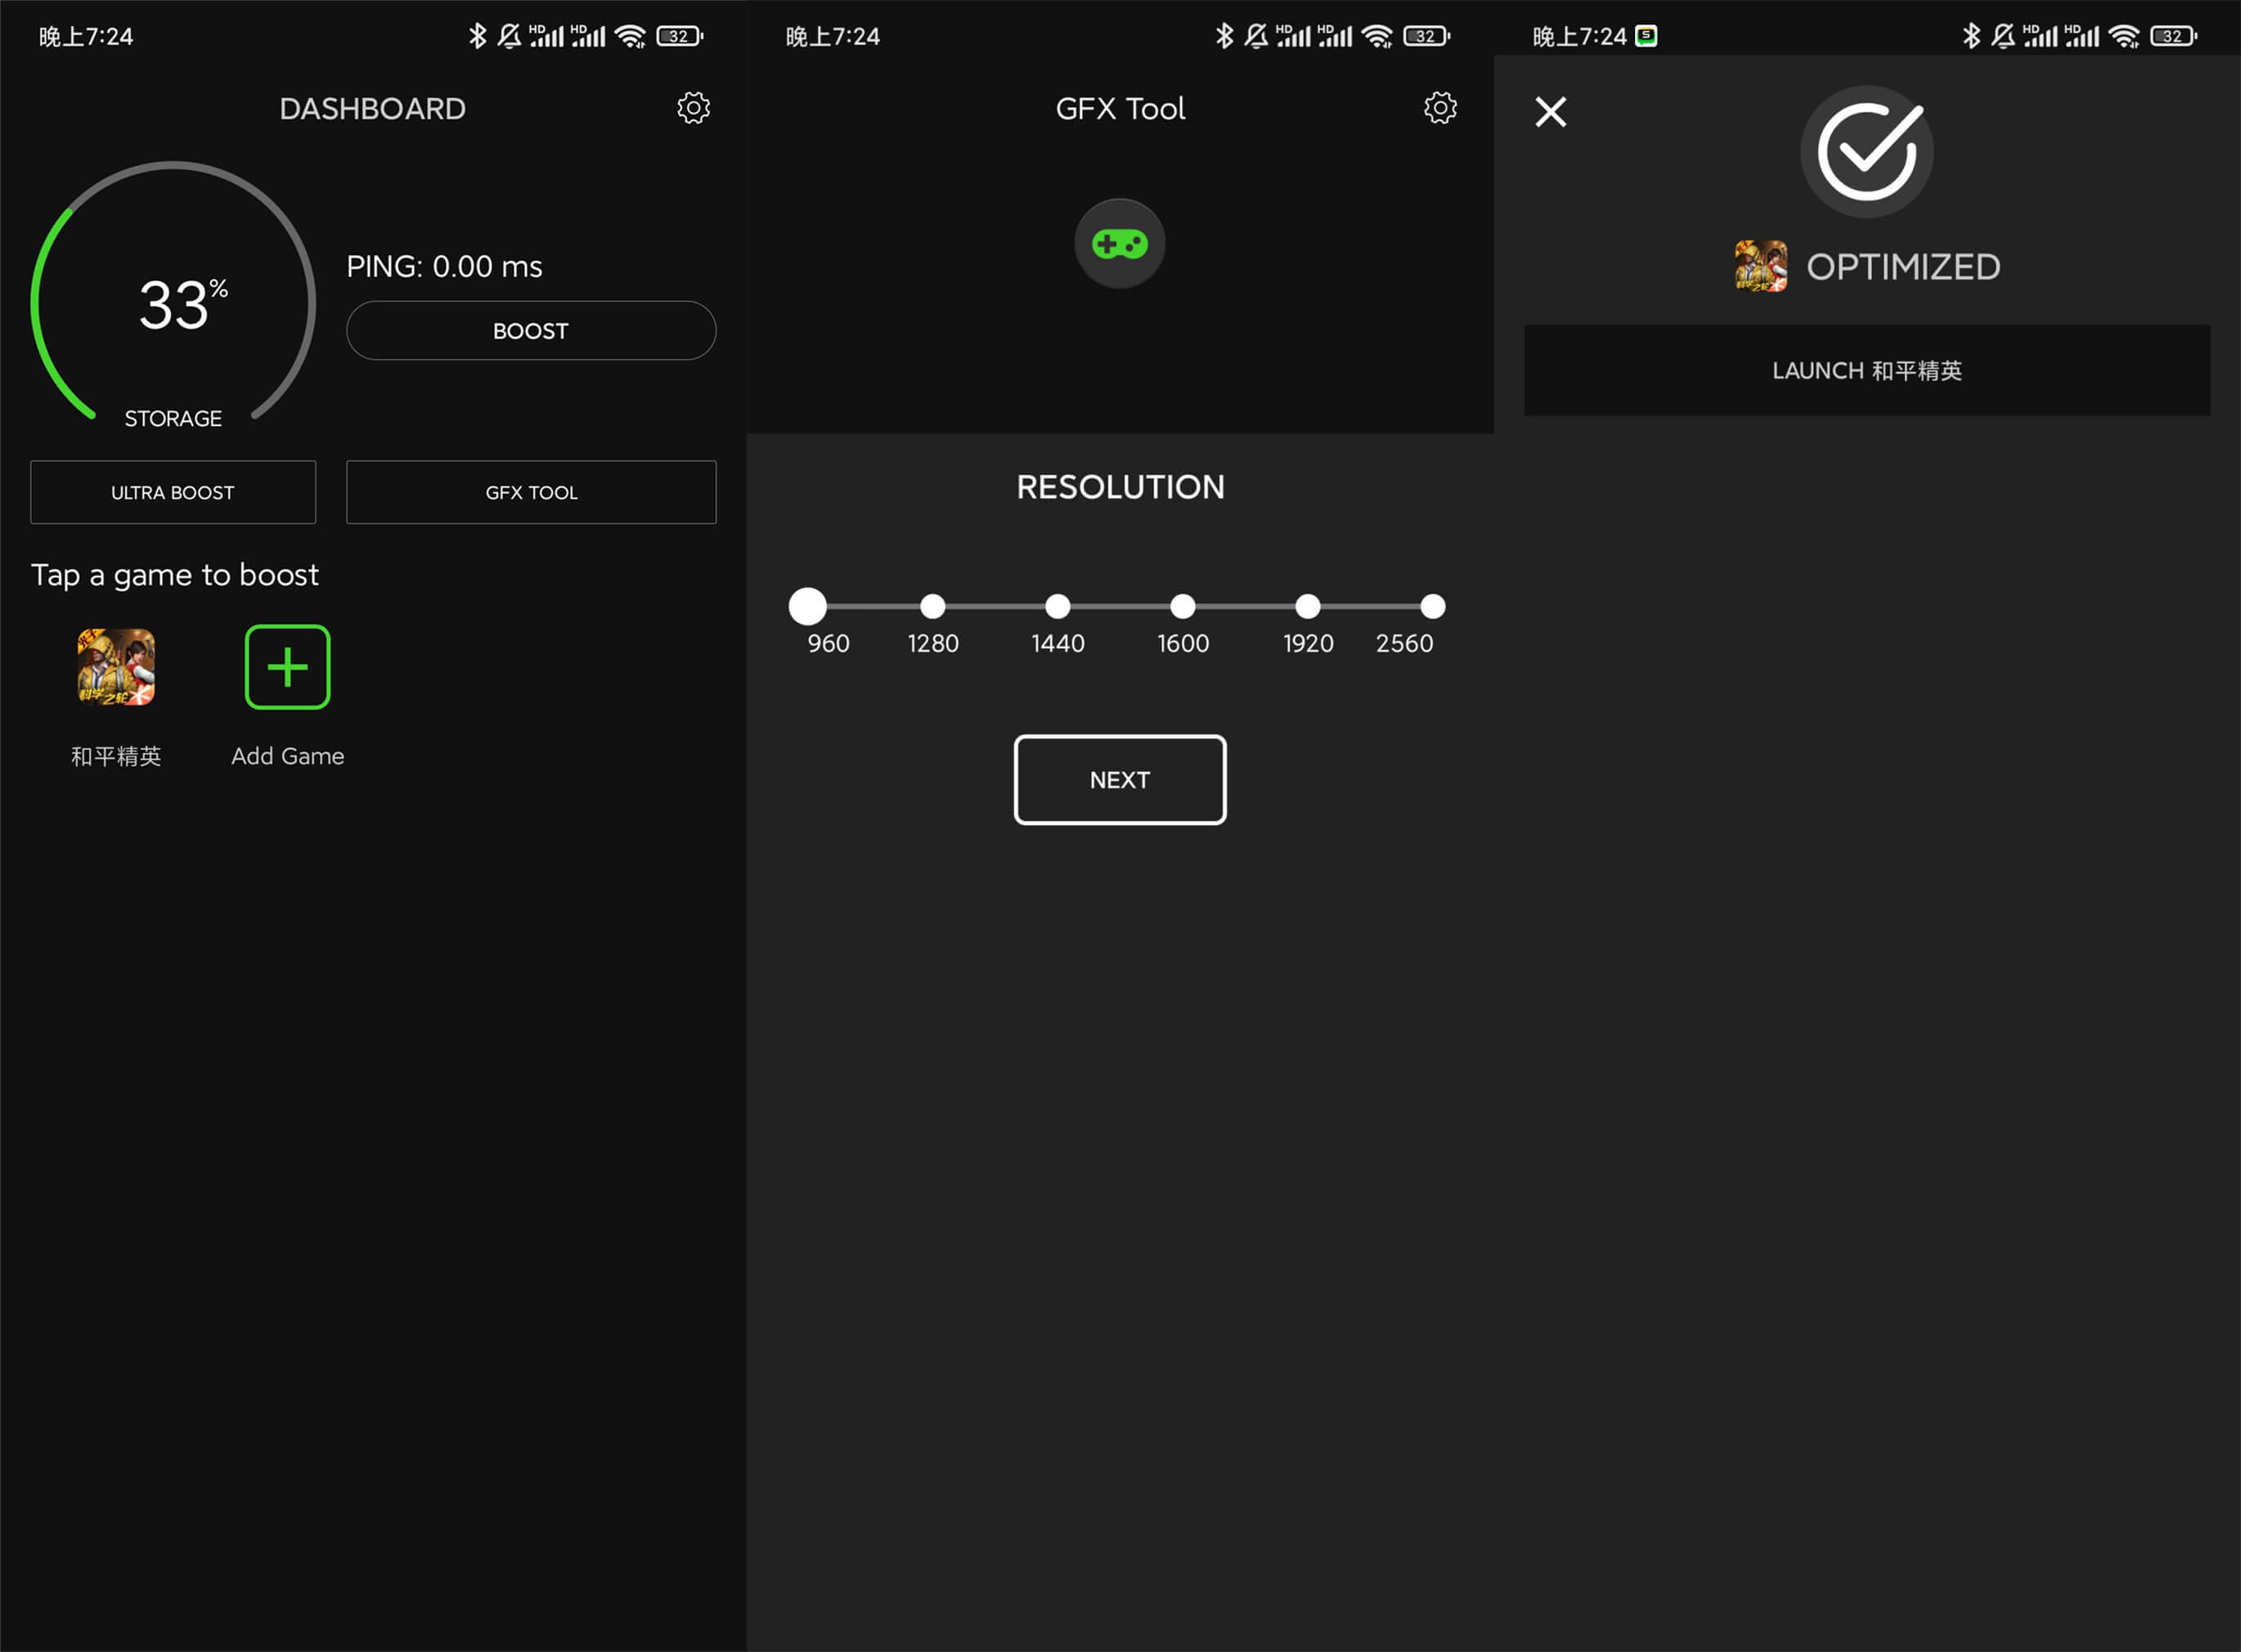This screenshot has width=2241, height=1652.
Task: Switch to DASHBOARD view
Action: (371, 108)
